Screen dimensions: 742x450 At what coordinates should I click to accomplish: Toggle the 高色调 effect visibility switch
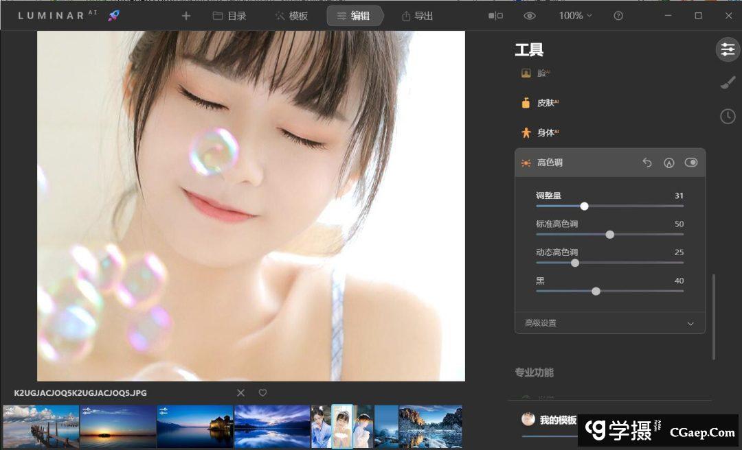click(x=691, y=163)
